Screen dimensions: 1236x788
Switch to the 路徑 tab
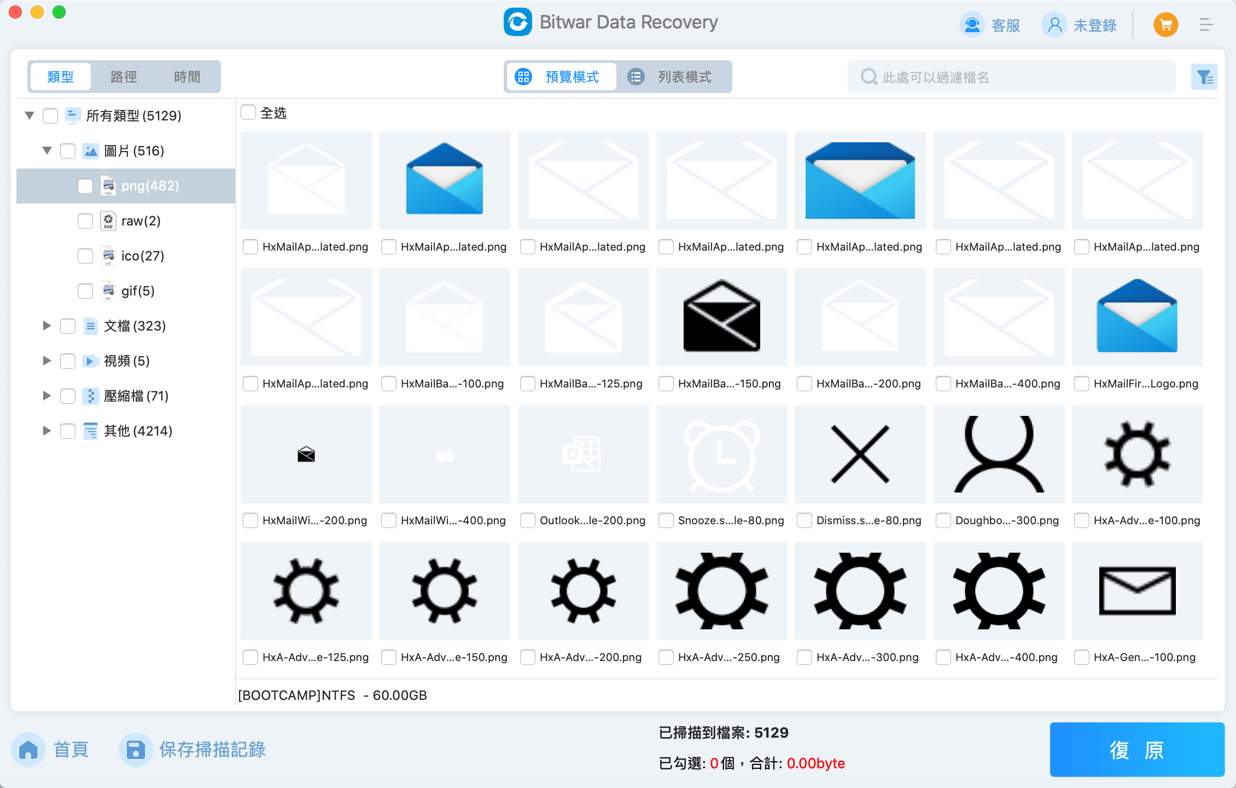point(124,77)
